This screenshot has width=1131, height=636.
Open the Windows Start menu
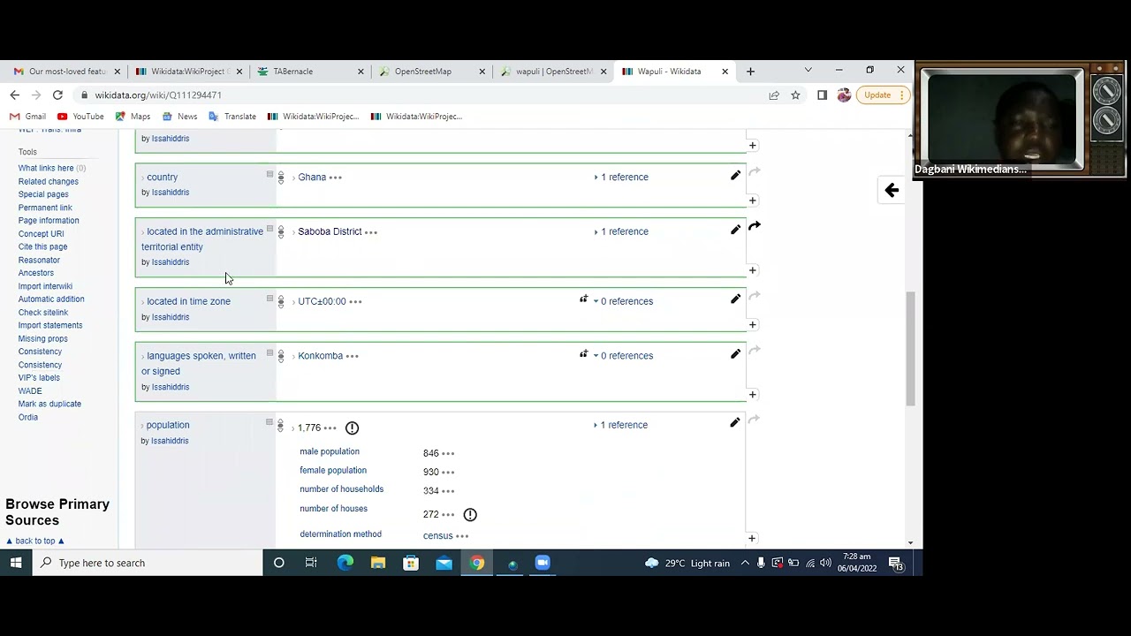(16, 563)
